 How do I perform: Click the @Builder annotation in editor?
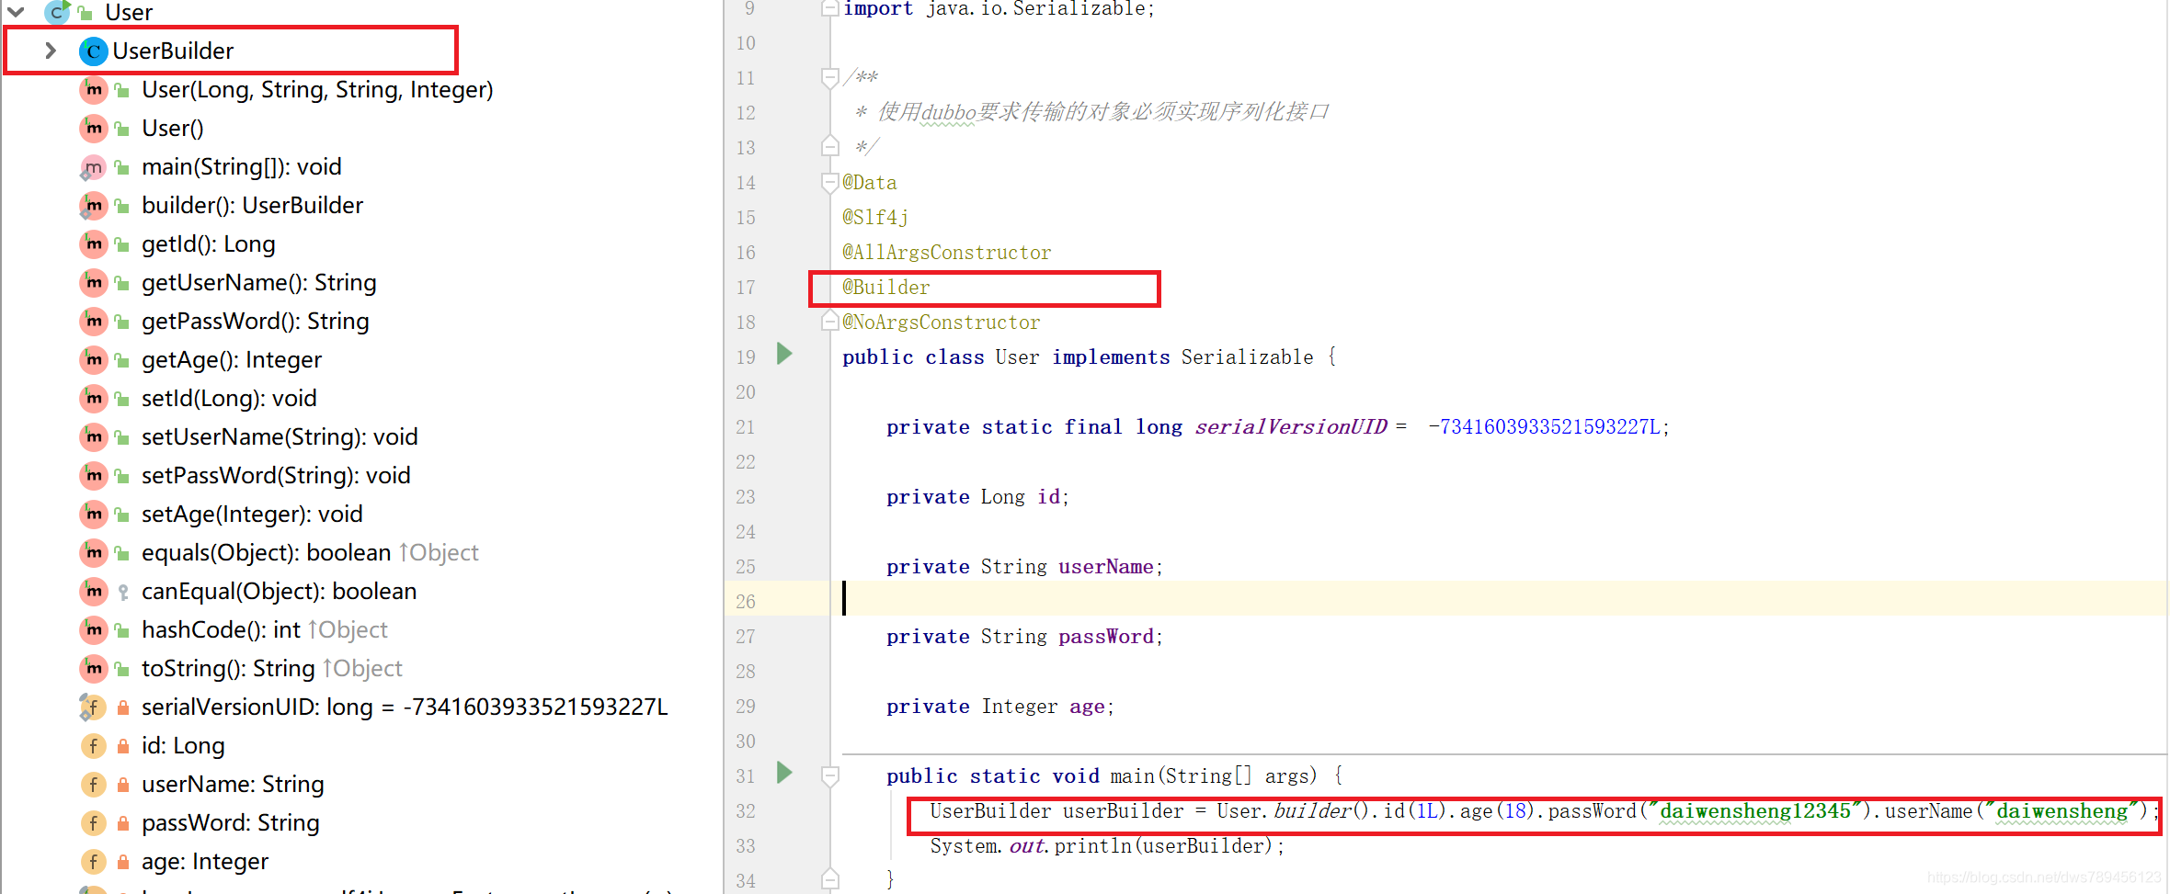click(886, 288)
